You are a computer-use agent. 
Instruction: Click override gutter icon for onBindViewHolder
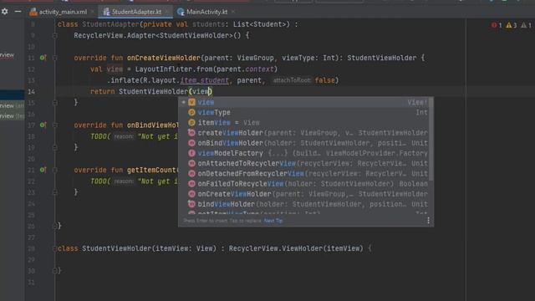click(x=43, y=125)
